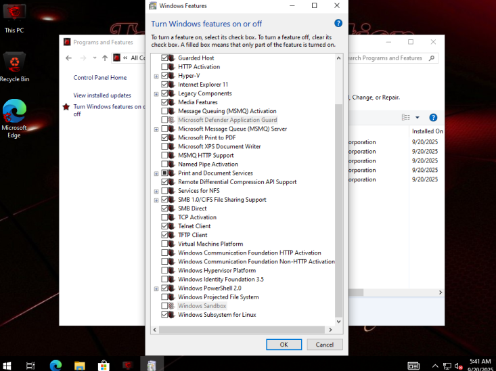Viewport: 496px width, 371px height.
Task: Expand the Hyper-V feature node
Action: pyautogui.click(x=156, y=77)
